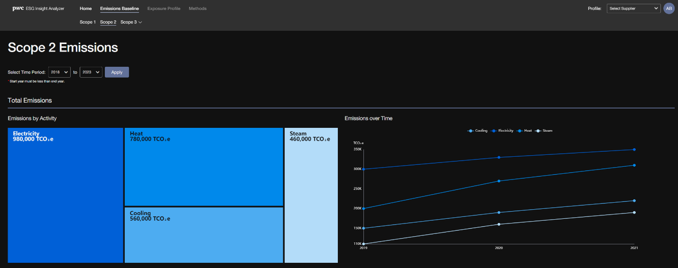Image resolution: width=678 pixels, height=268 pixels.
Task: Toggle the Heat series in chart legend
Action: coord(524,131)
